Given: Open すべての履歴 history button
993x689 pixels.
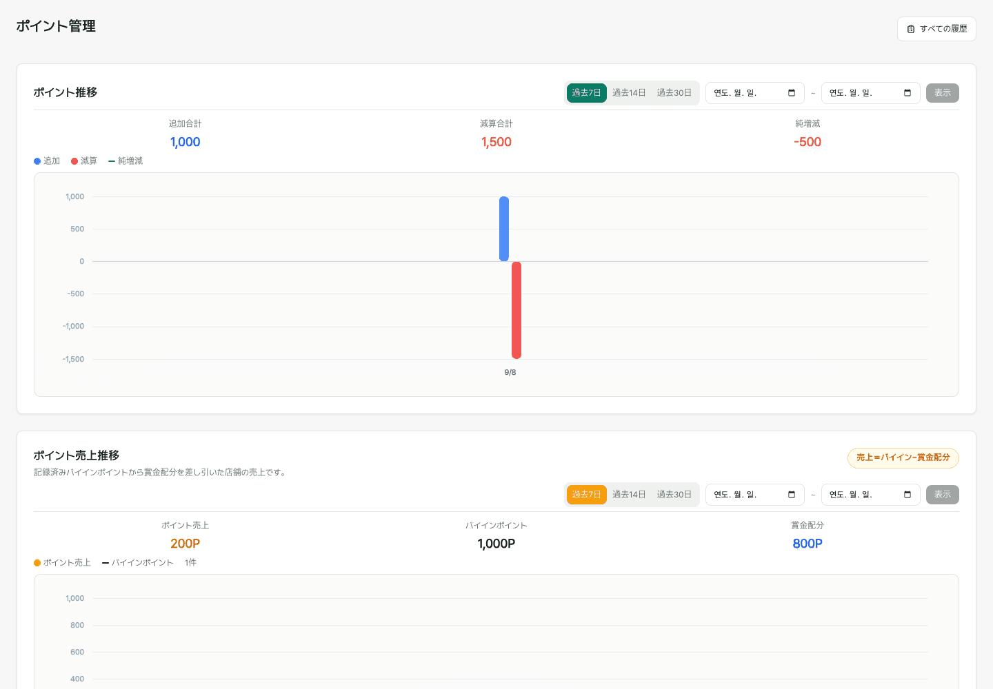Looking at the screenshot, I should pyautogui.click(x=936, y=29).
